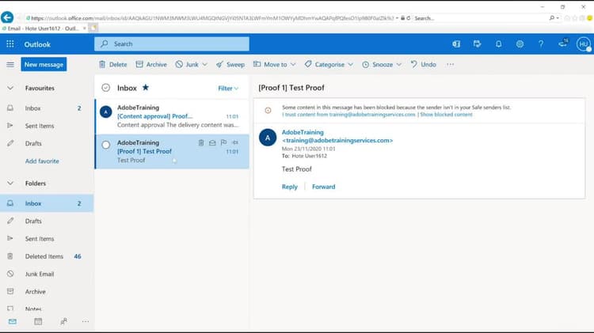Click Forward link in message

(x=323, y=187)
